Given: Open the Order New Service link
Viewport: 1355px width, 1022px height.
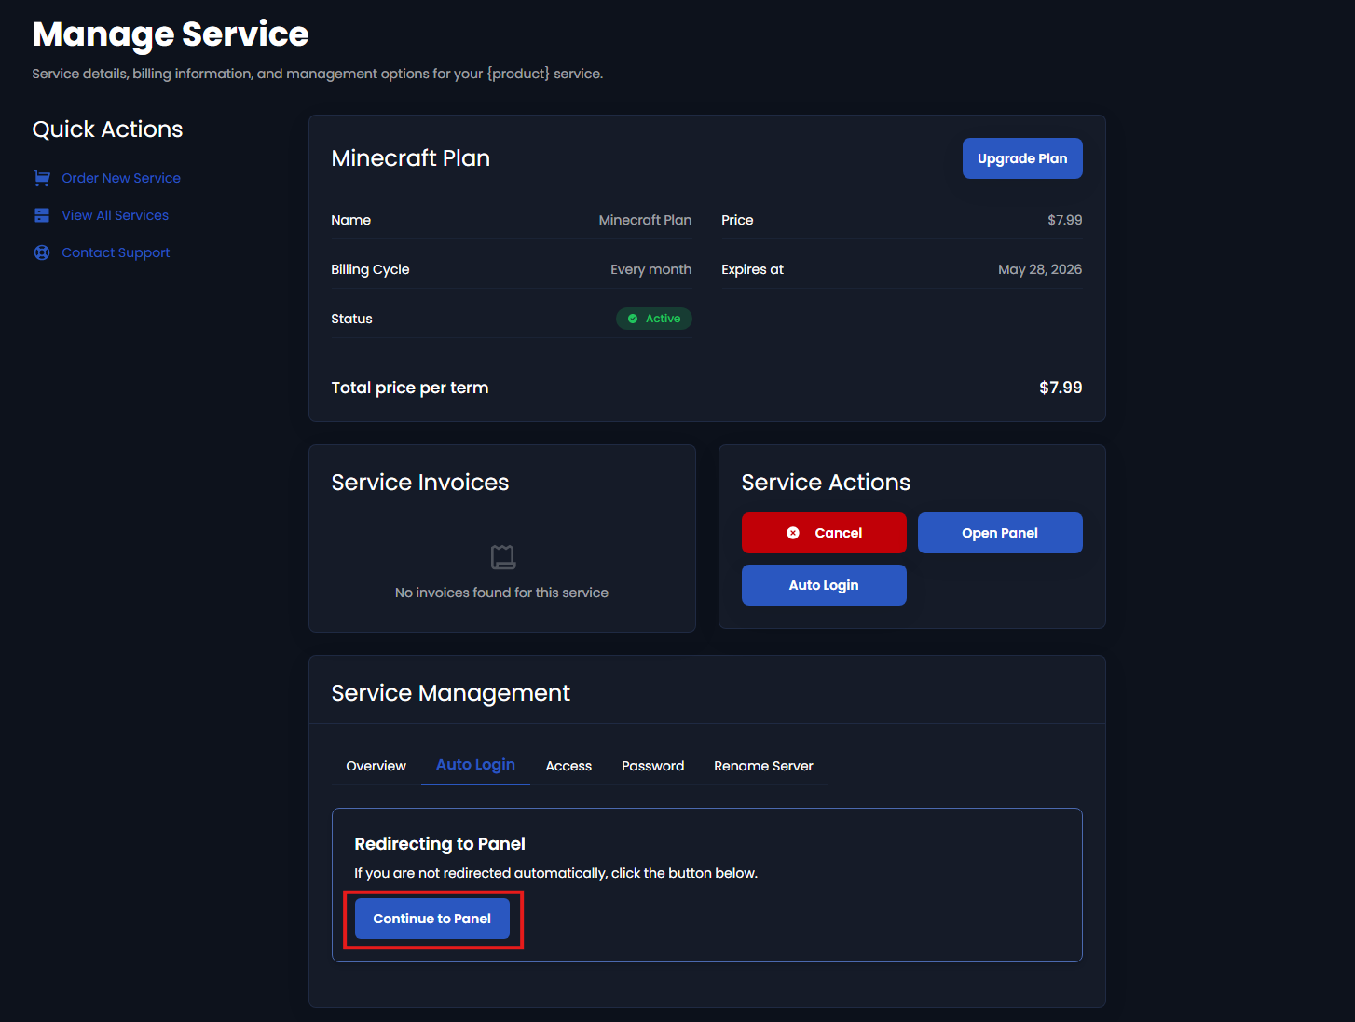Looking at the screenshot, I should tap(121, 178).
